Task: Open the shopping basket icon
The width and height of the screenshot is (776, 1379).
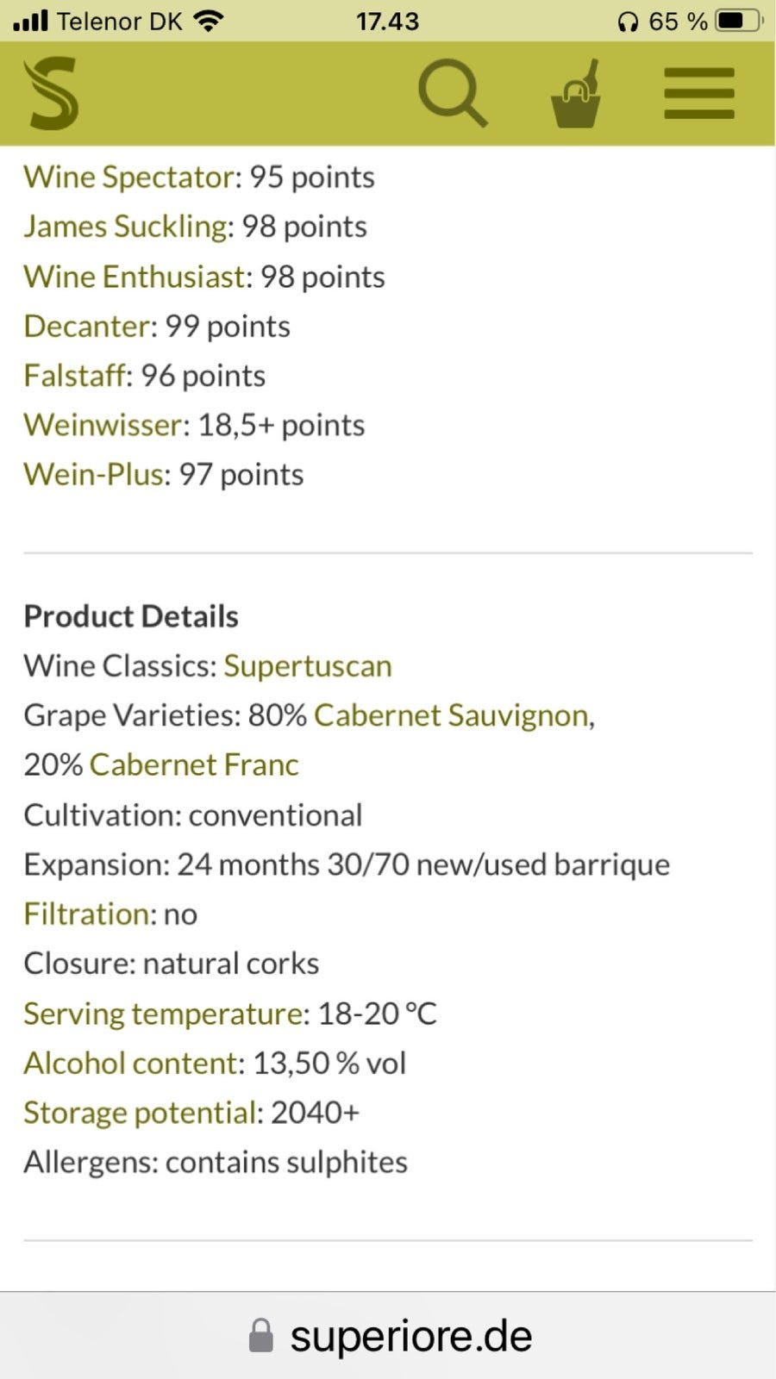Action: (575, 95)
